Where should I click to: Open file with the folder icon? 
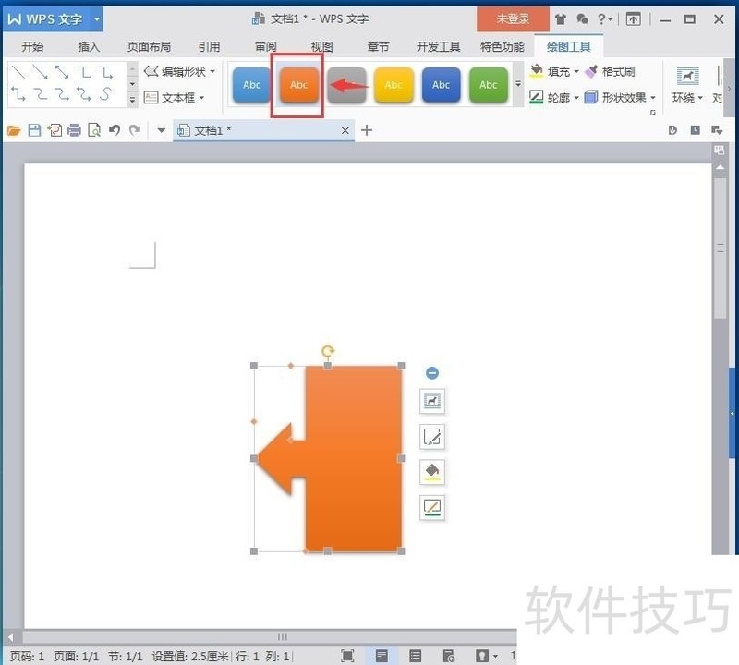coord(14,130)
